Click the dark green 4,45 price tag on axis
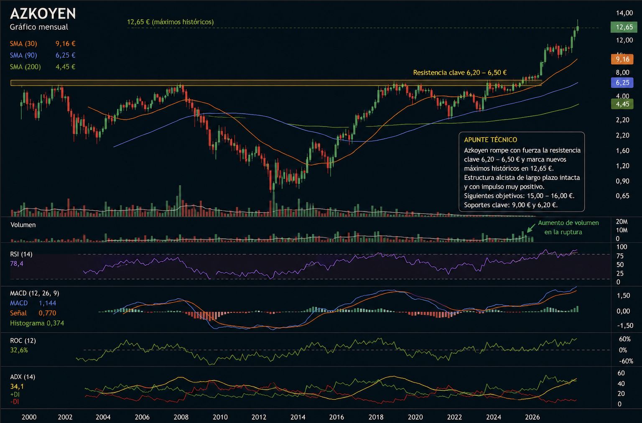642x423 pixels. [x=622, y=104]
